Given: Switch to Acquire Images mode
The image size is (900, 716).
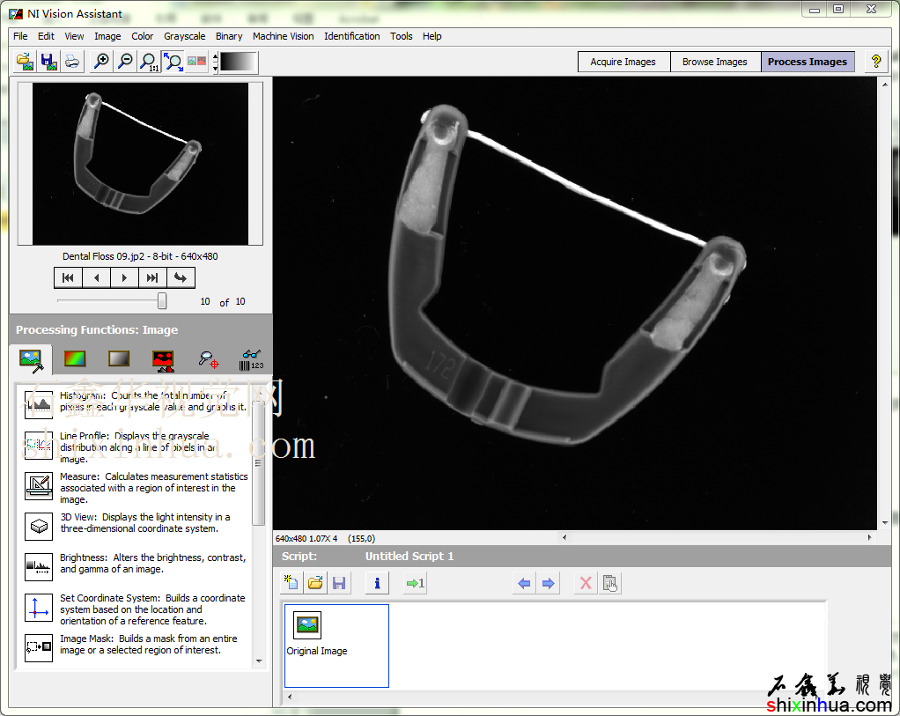Looking at the screenshot, I should point(623,62).
